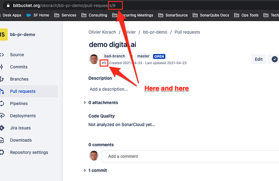The width and height of the screenshot is (279, 181).
Task: Click the Jira issues diamond icon
Action: [x=2, y=128]
